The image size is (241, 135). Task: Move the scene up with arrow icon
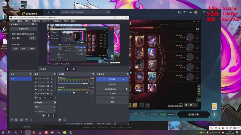pos(27,120)
